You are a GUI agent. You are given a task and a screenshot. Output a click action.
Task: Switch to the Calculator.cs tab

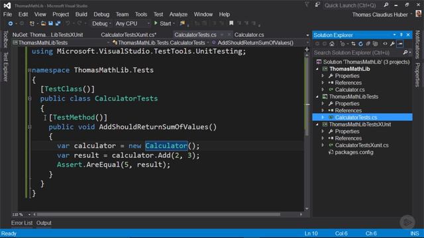pyautogui.click(x=249, y=35)
